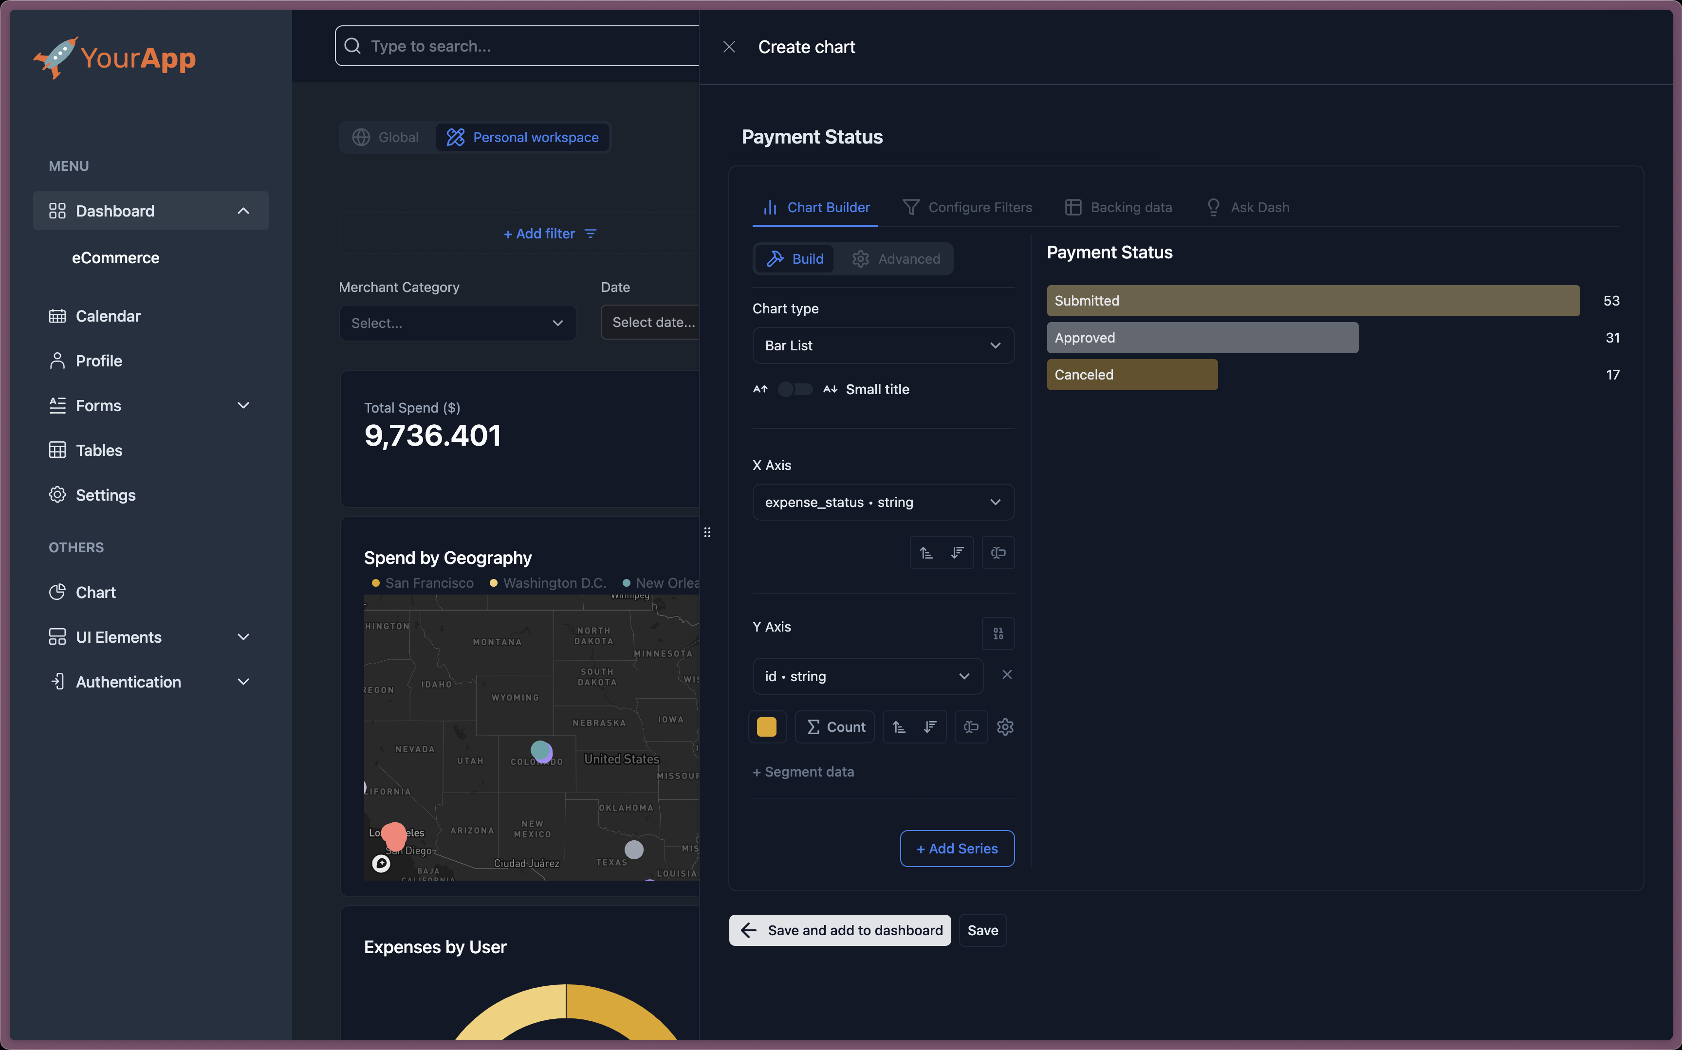The height and width of the screenshot is (1050, 1682).
Task: Switch to the Backing data tab
Action: pyautogui.click(x=1119, y=208)
